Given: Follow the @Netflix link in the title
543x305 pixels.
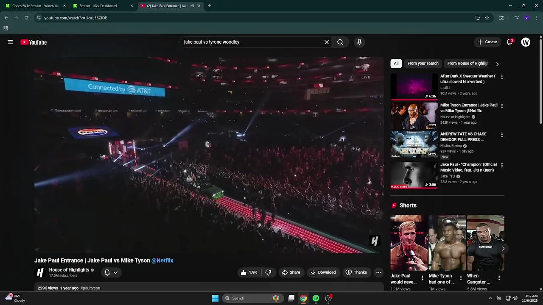Looking at the screenshot, I should [x=162, y=261].
